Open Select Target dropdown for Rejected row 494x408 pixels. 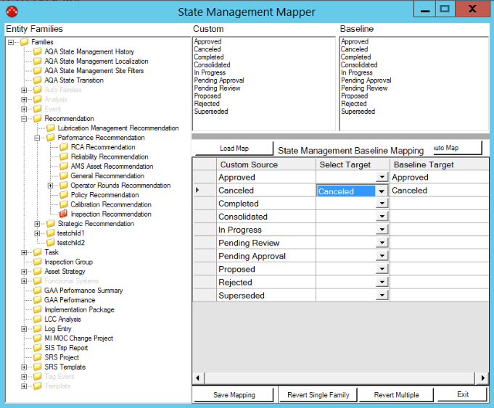(382, 282)
